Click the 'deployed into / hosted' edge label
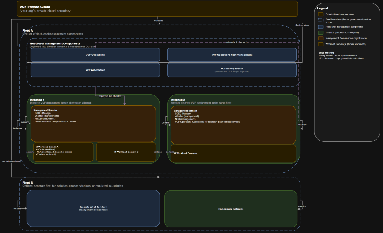 110,96
